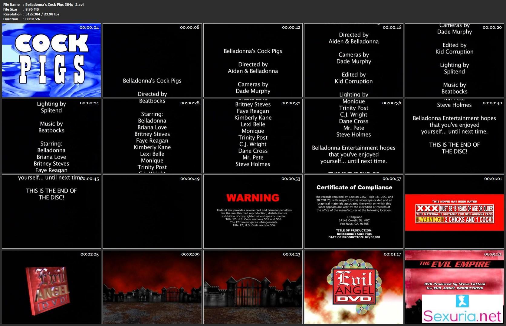Screen dimensions: 506x326
Task: Select the frame timestamped 00:00:36
Action: click(353, 136)
